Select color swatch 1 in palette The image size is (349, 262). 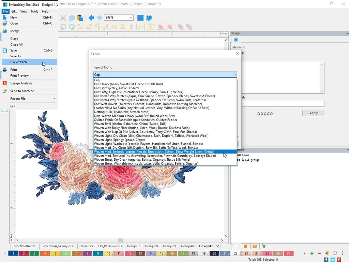13,253
